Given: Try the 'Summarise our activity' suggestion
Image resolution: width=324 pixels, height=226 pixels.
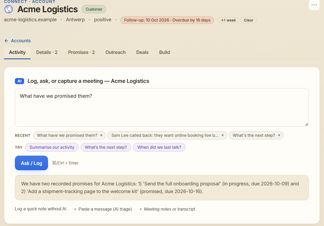Looking at the screenshot, I should [x=52, y=147].
